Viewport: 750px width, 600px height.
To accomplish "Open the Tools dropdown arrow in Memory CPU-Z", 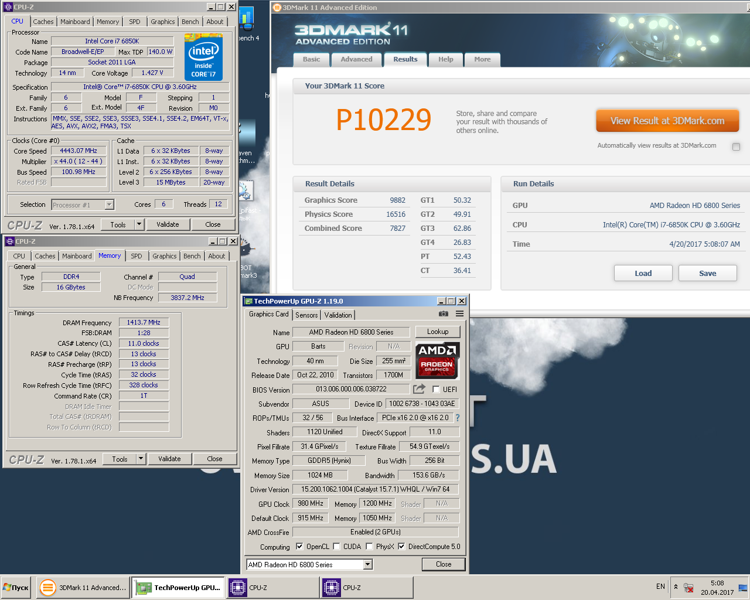I will (x=141, y=459).
